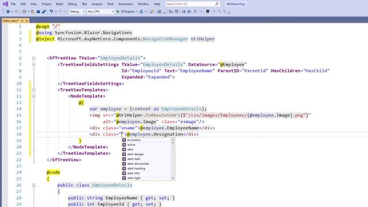Collapse EmployeeDetails class at line 26
Viewport: 368px width, 207px height.
pos(34,185)
